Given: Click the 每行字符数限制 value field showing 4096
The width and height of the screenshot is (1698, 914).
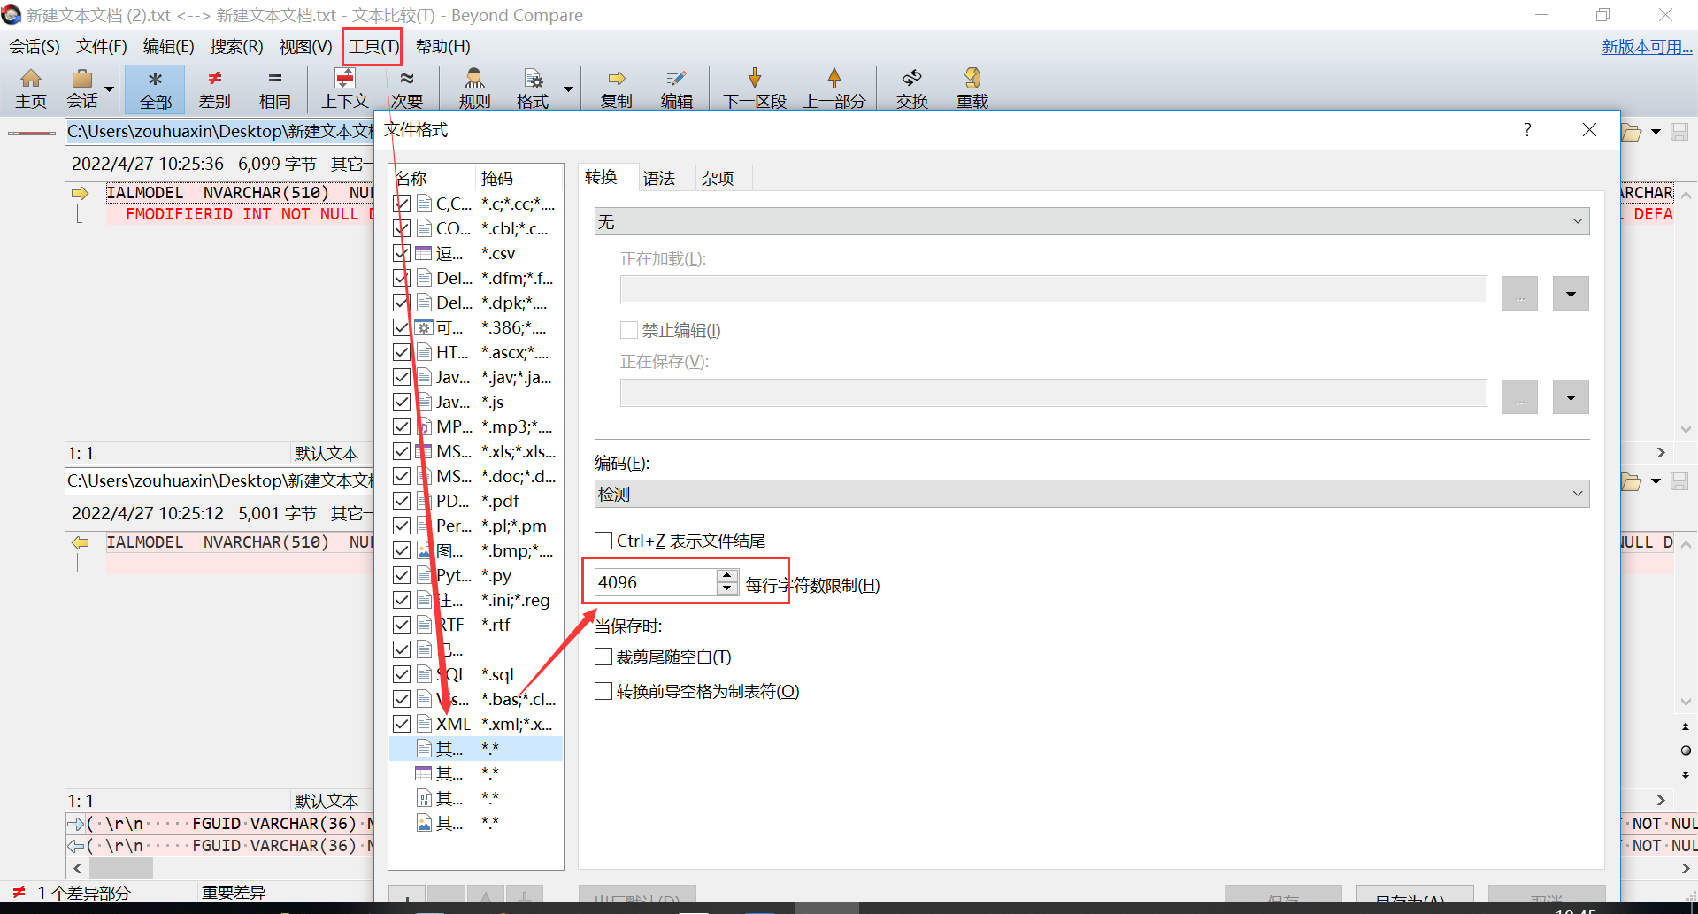Looking at the screenshot, I should pyautogui.click(x=655, y=582).
